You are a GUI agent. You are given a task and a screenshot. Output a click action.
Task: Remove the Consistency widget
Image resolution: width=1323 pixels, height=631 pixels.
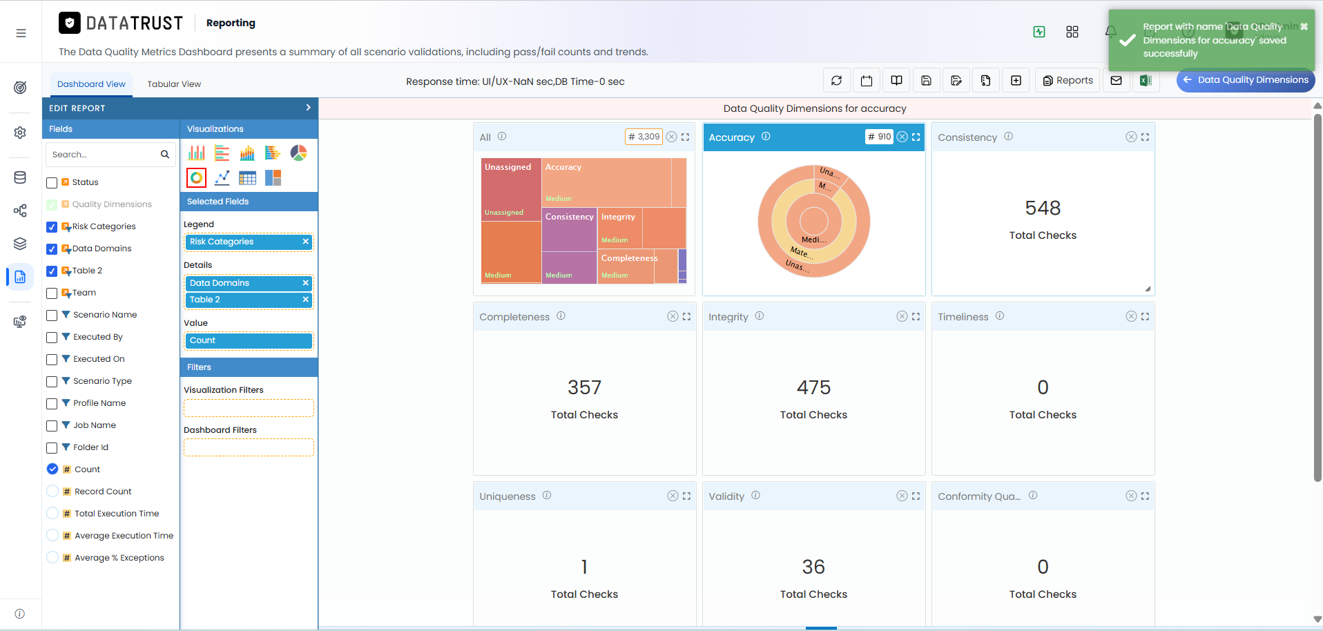coord(1131,137)
